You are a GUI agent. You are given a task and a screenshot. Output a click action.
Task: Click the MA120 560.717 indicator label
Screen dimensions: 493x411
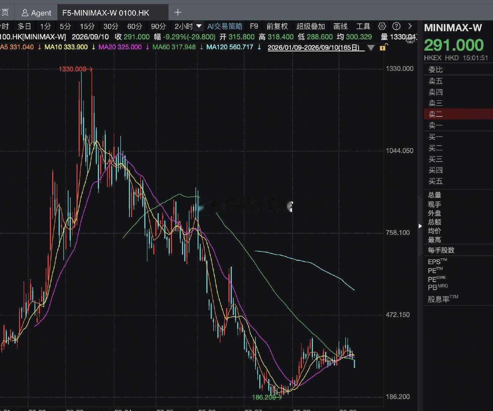coord(230,47)
